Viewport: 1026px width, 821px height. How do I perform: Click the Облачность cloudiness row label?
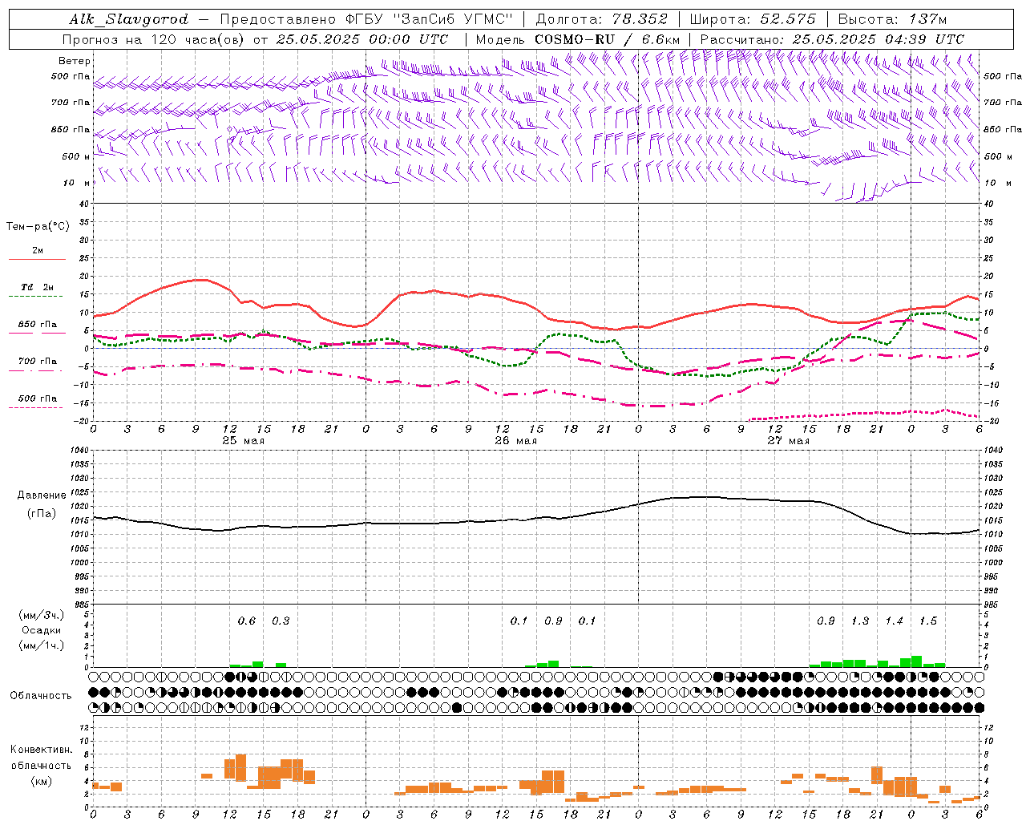click(x=41, y=695)
